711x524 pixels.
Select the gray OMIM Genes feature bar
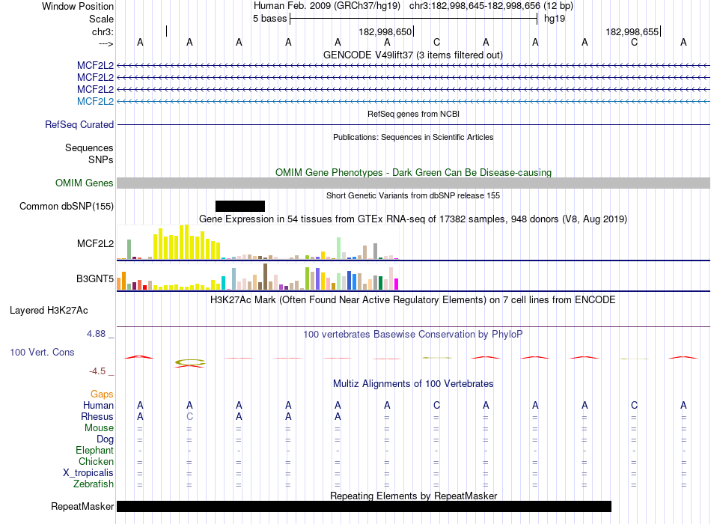tap(413, 183)
